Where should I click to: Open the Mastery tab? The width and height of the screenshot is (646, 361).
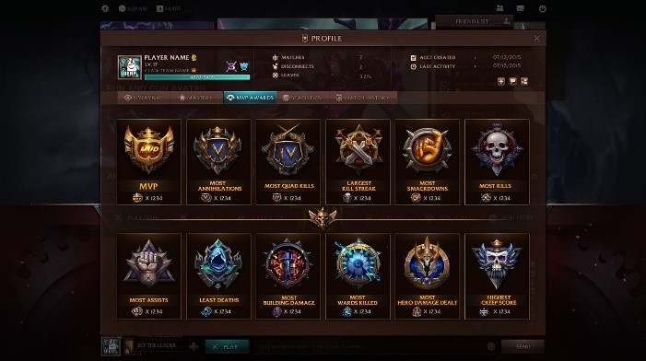click(x=196, y=98)
